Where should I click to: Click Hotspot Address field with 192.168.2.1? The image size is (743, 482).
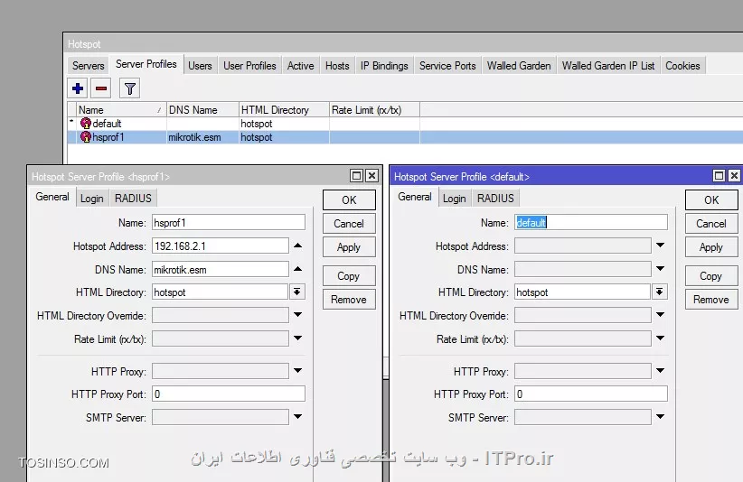[x=221, y=246]
